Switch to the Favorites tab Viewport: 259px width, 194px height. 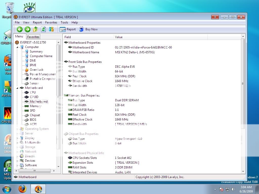pyautogui.click(x=33, y=37)
